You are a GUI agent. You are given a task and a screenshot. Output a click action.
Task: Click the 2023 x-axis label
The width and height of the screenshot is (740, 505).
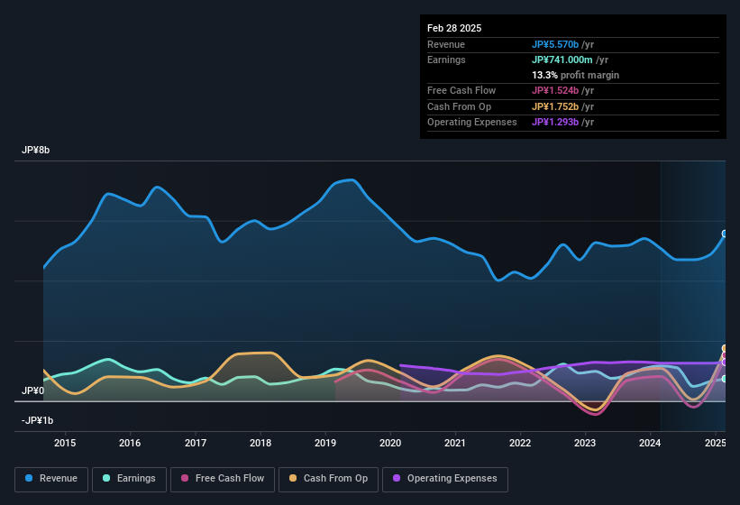585,443
